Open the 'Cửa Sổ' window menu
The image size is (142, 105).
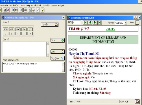click(x=54, y=6)
